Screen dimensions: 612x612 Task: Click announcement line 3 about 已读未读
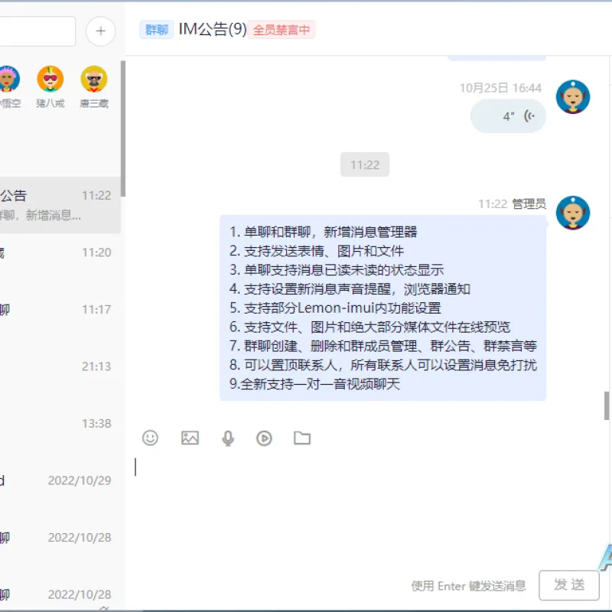(x=337, y=270)
